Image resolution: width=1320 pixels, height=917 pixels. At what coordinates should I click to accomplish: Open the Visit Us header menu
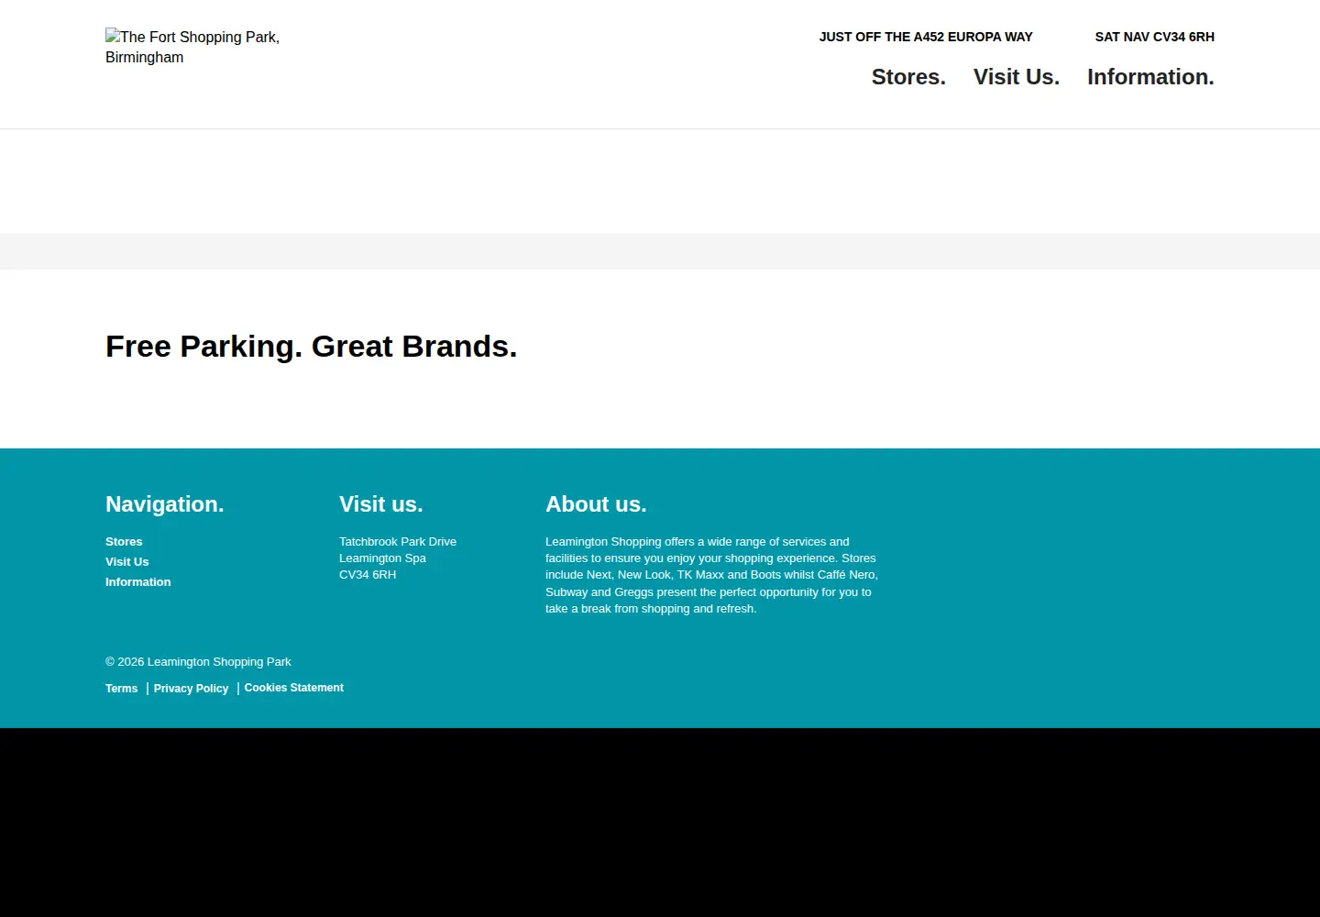[1017, 77]
